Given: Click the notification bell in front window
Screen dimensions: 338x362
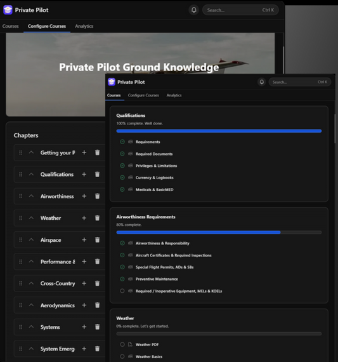Looking at the screenshot, I should pyautogui.click(x=262, y=82).
